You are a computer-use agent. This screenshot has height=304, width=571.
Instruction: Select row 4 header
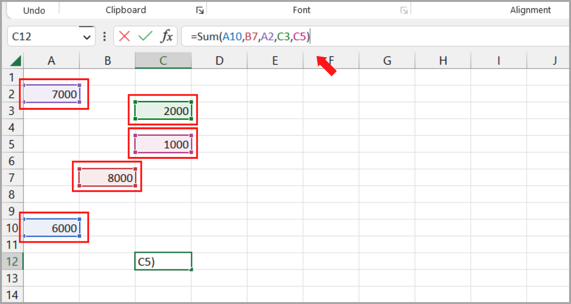[x=13, y=127]
